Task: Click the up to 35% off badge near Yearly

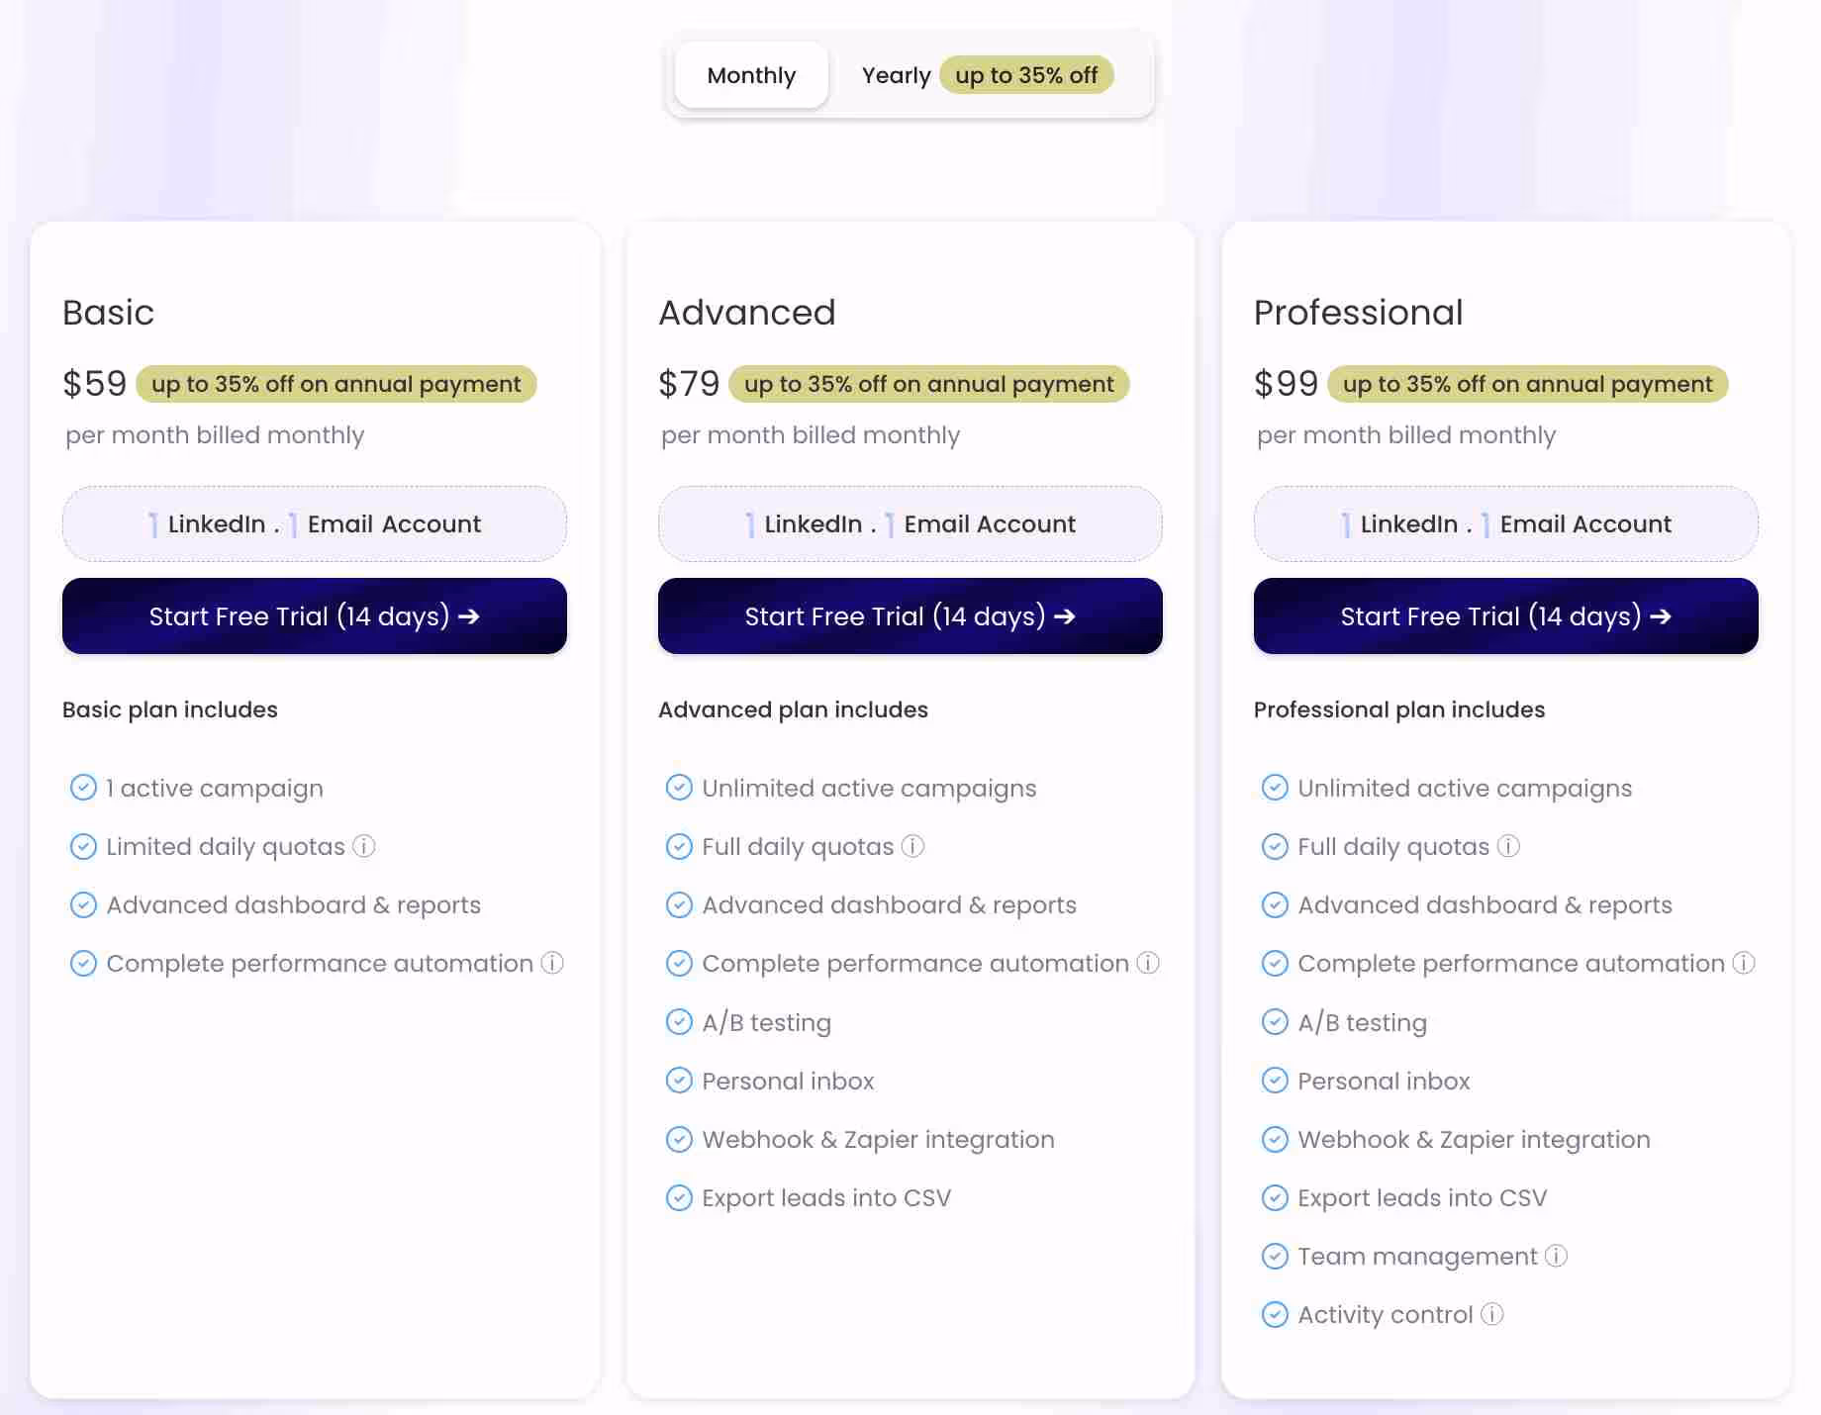Action: click(1026, 75)
